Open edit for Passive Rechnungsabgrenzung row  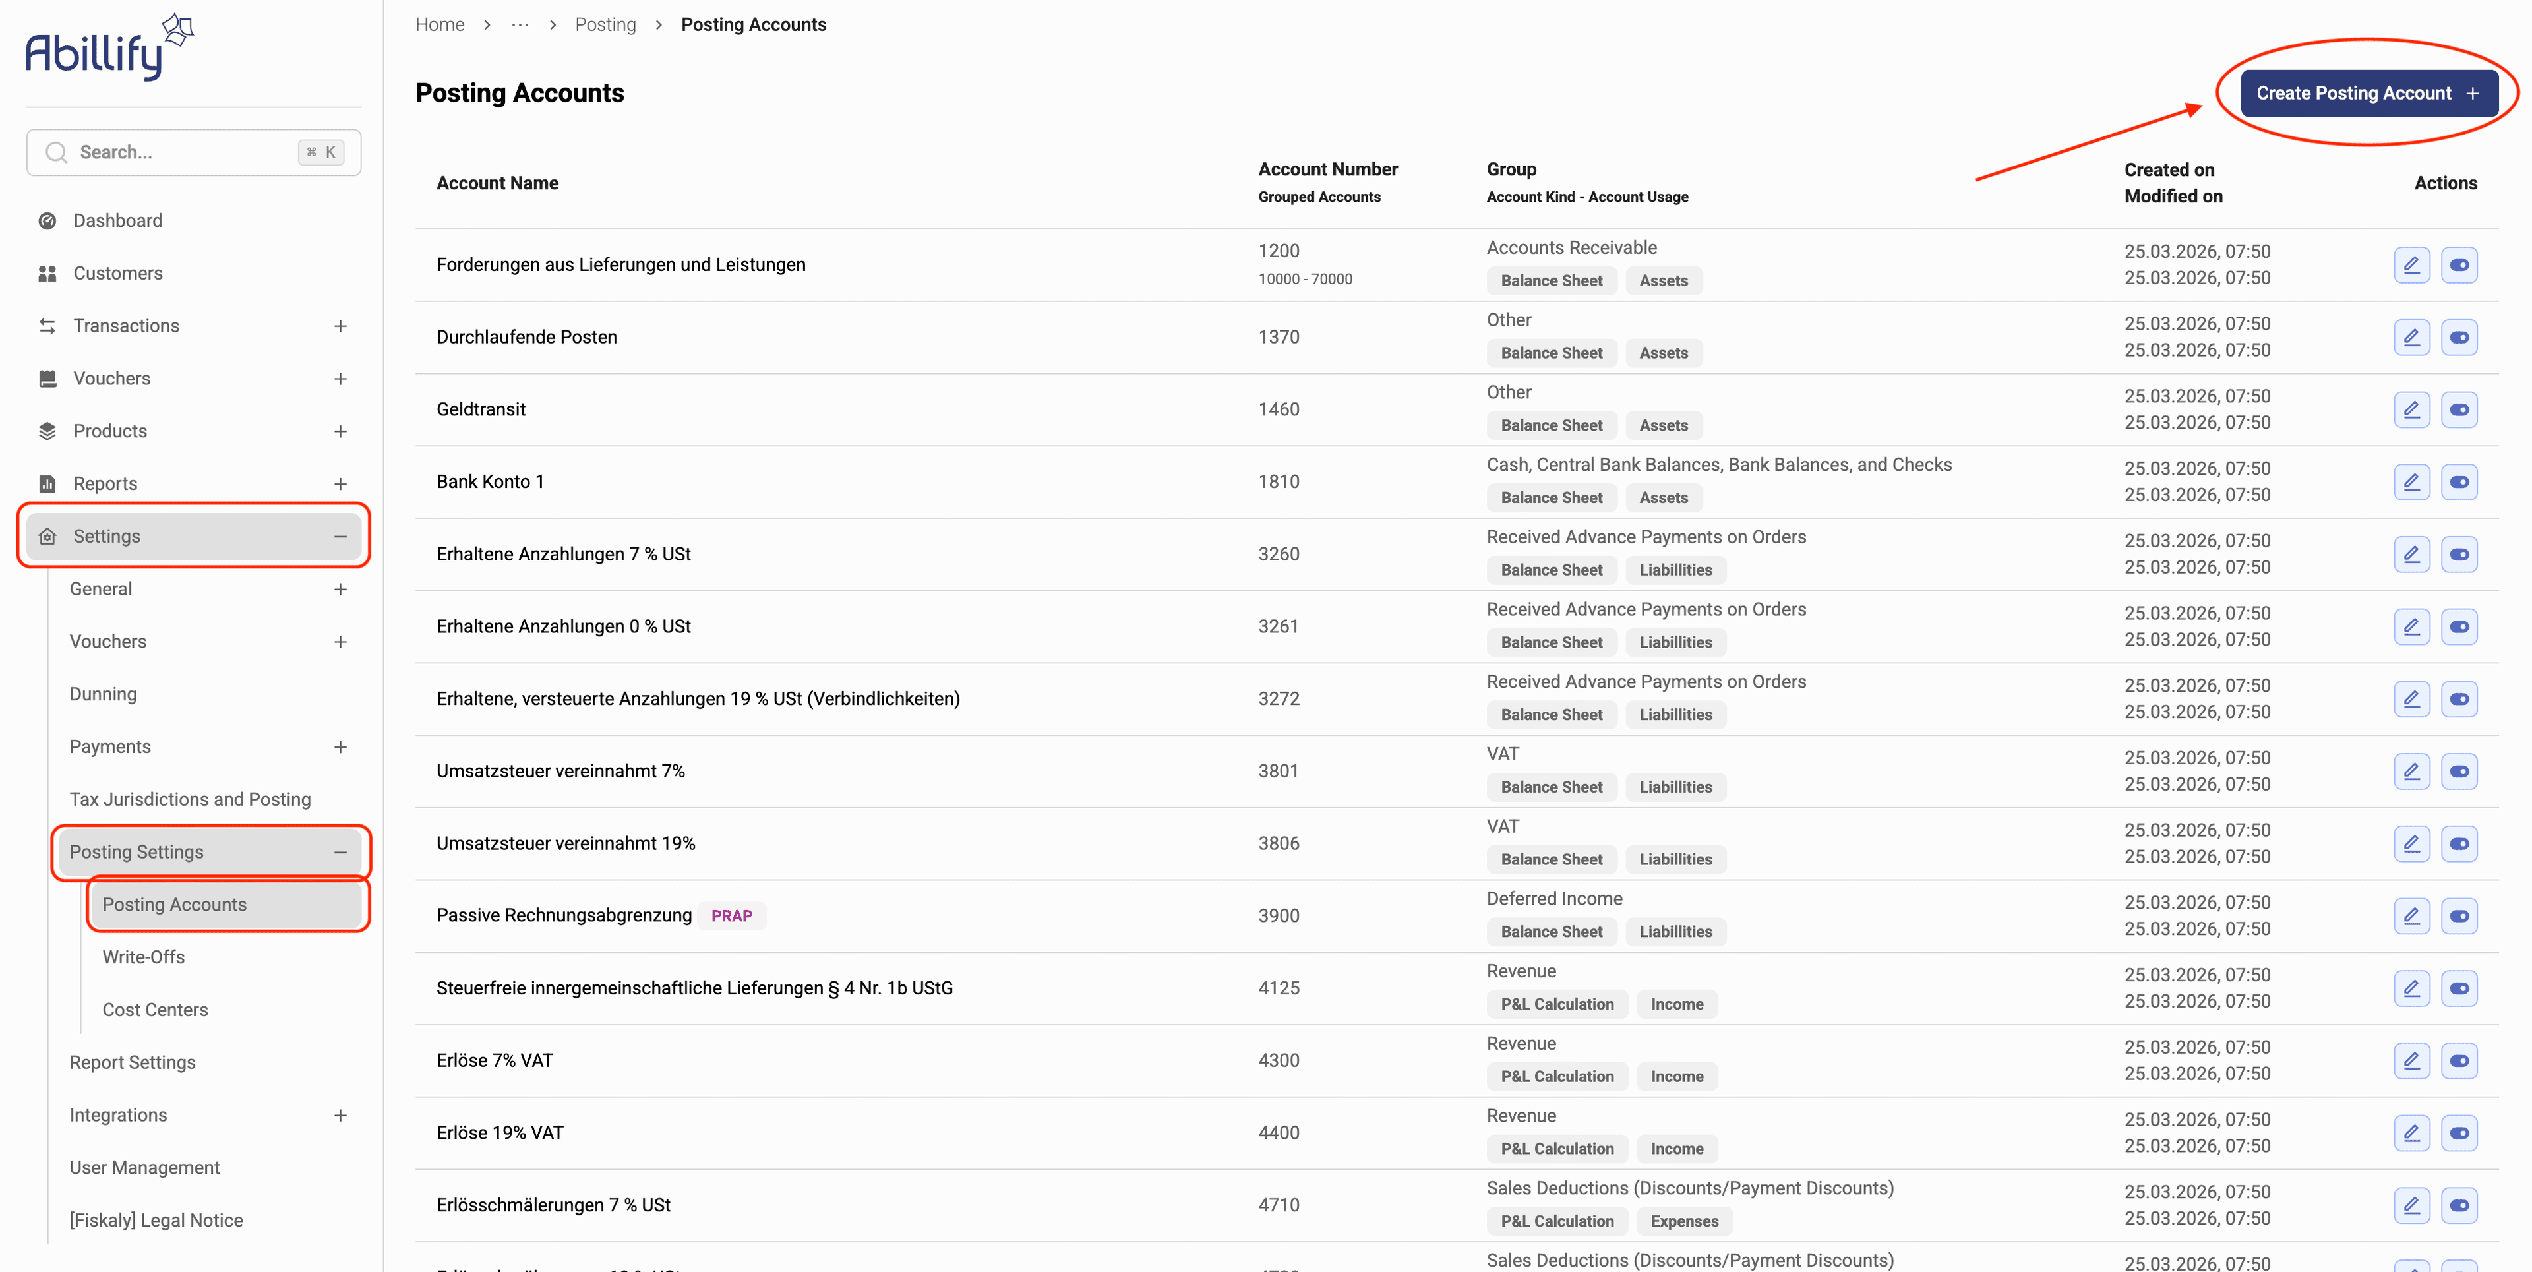tap(2411, 916)
